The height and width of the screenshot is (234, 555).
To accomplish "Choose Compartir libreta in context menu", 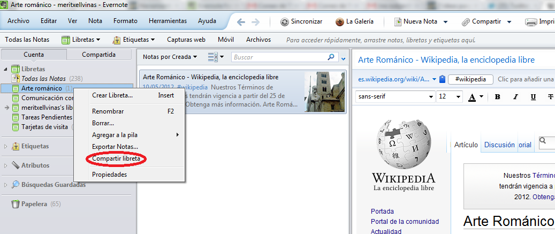I will 129,159.
